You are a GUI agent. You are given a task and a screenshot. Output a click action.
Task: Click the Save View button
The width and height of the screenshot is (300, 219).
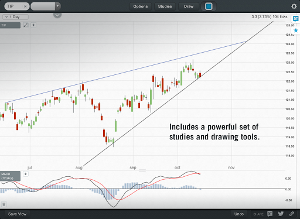(x=17, y=214)
